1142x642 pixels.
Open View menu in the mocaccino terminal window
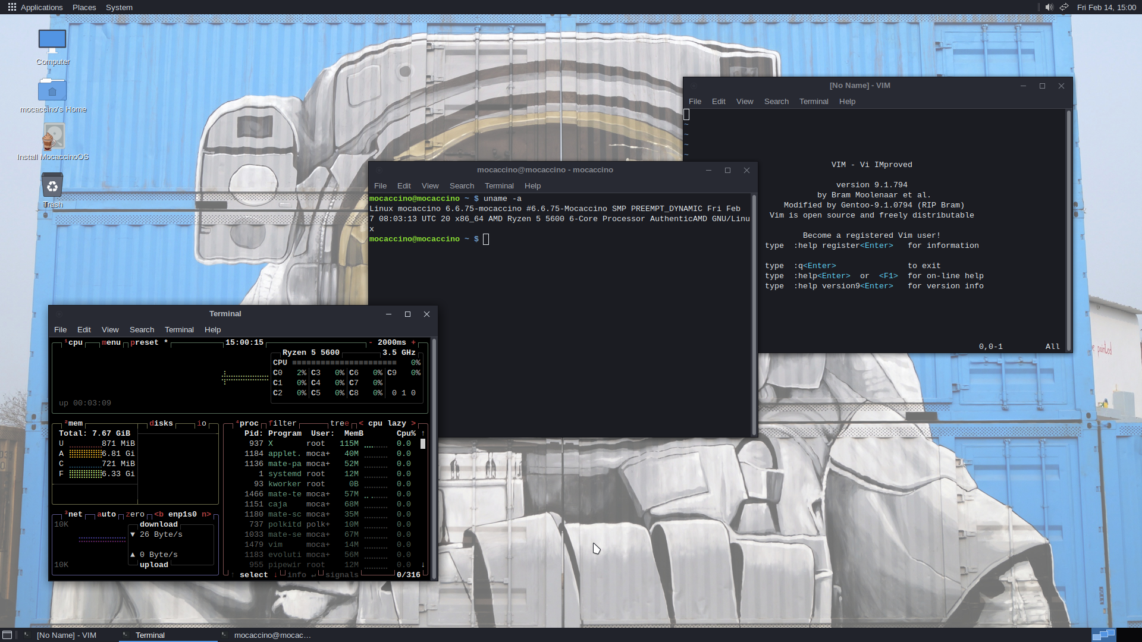point(430,186)
